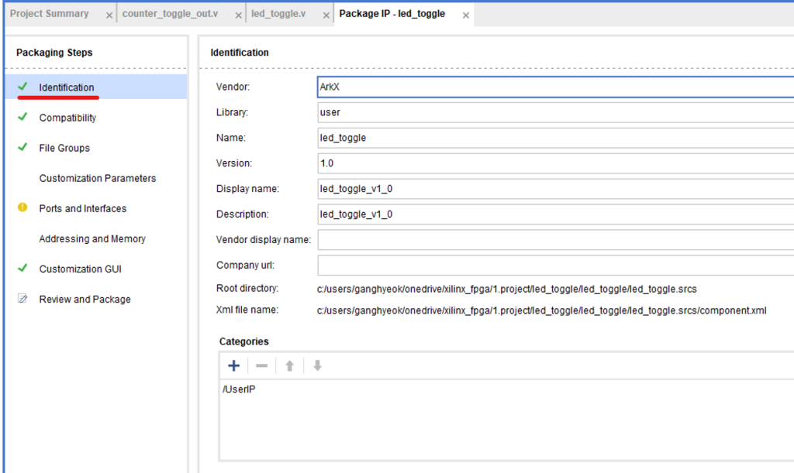Select the /UserIP category entry
Image resolution: width=794 pixels, height=473 pixels.
239,389
